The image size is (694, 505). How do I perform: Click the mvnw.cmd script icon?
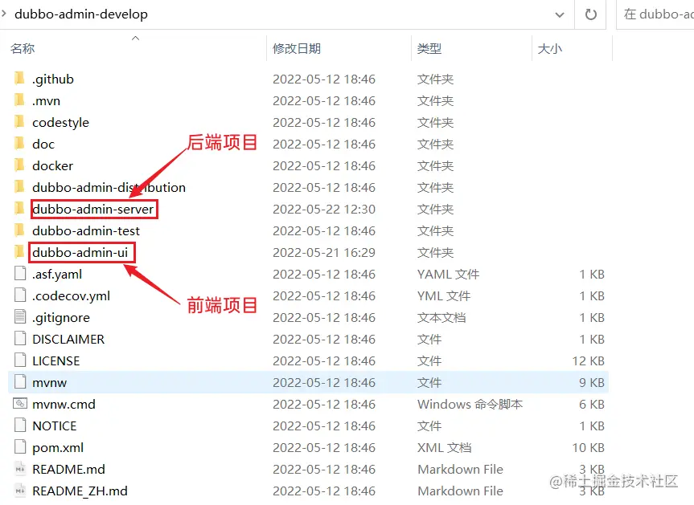tap(20, 403)
